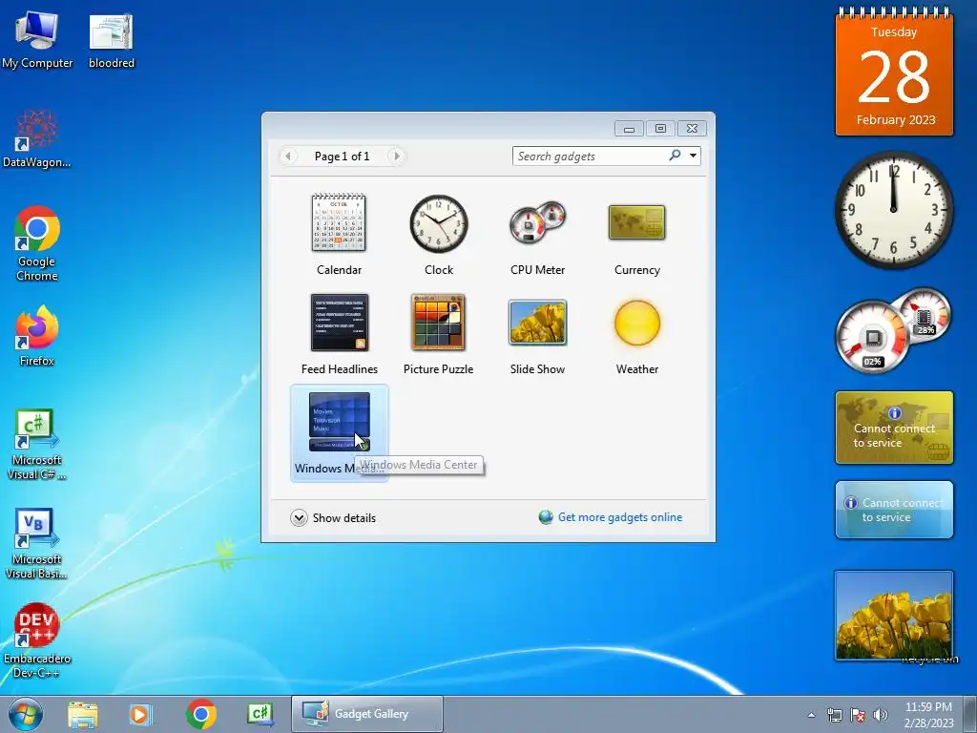
Task: Click the Action Center flag icon
Action: 858,715
